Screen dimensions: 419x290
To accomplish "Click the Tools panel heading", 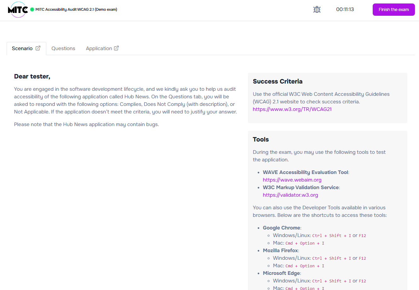I will [261, 139].
